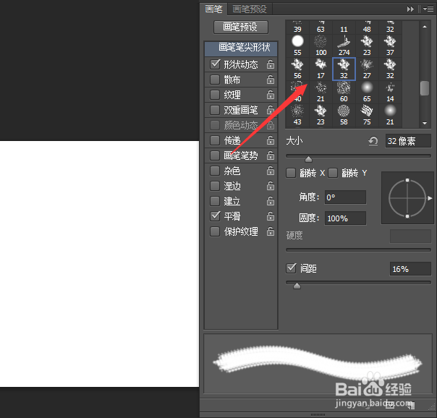Click the 圆度 100% field
This screenshot has height=418, width=437.
pyautogui.click(x=345, y=218)
